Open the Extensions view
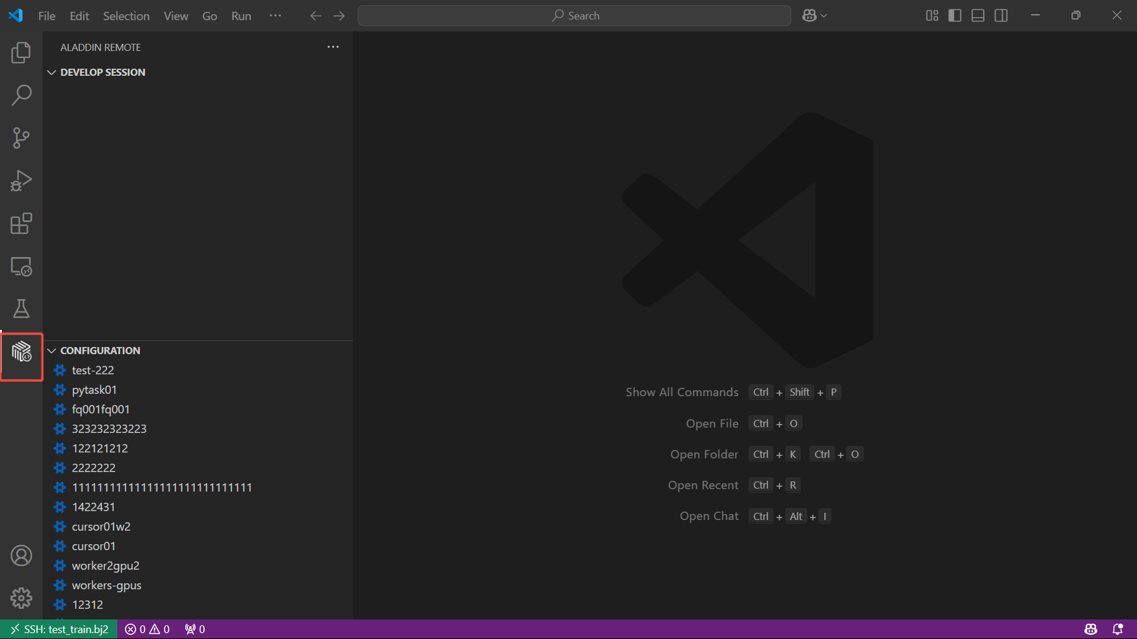The height and width of the screenshot is (639, 1137). coord(21,224)
